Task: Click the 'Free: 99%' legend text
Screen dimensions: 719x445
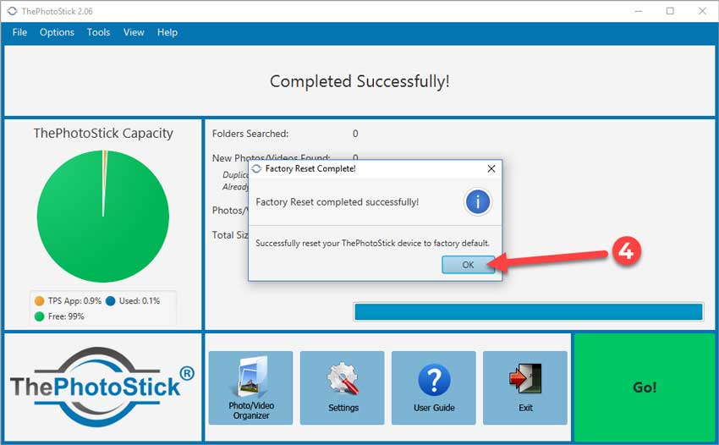Action: [66, 316]
